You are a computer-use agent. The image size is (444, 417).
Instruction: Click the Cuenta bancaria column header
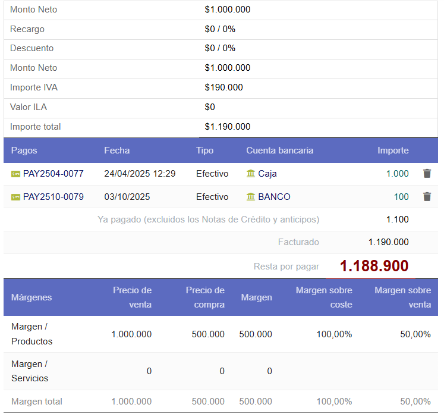279,151
